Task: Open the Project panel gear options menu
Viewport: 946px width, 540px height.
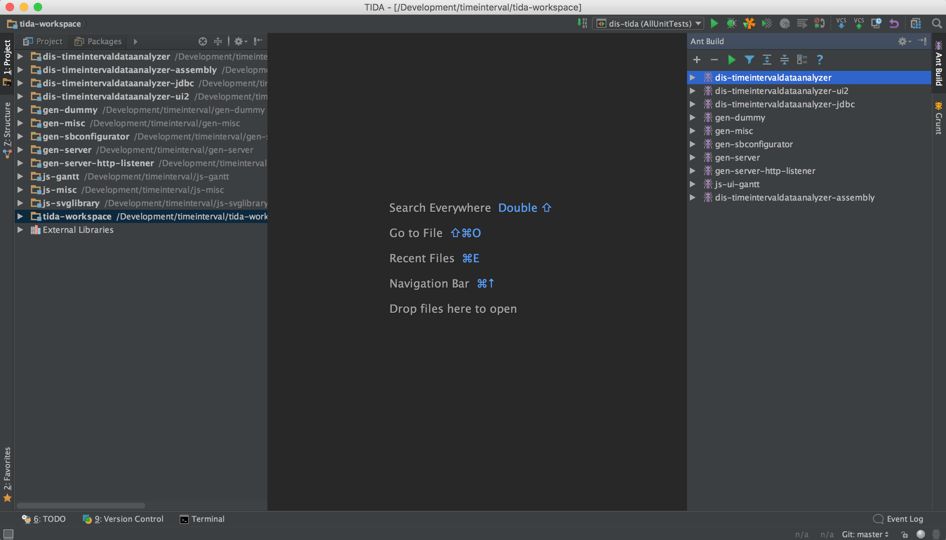Action: click(x=240, y=41)
